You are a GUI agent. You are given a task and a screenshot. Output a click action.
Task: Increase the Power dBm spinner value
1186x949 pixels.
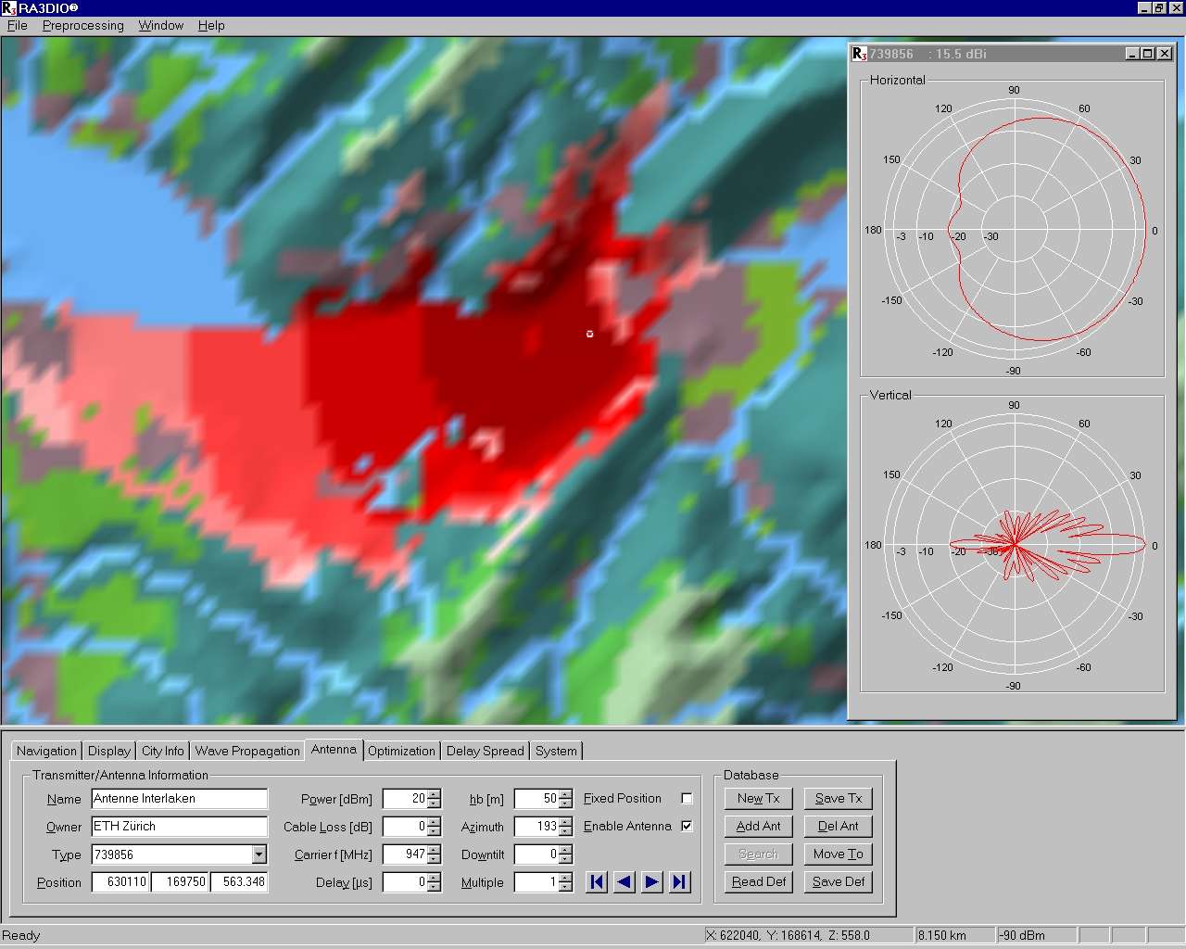click(435, 794)
